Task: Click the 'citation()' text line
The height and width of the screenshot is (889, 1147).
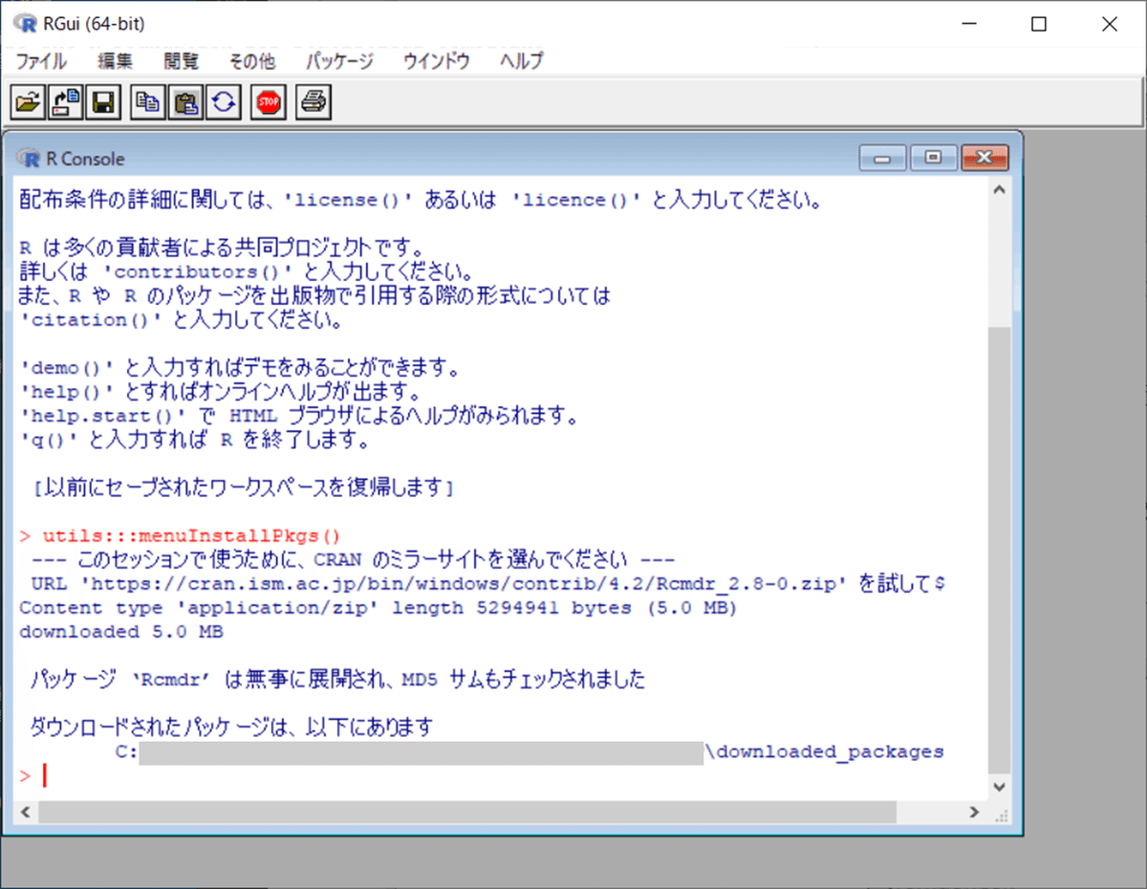Action: 181,320
